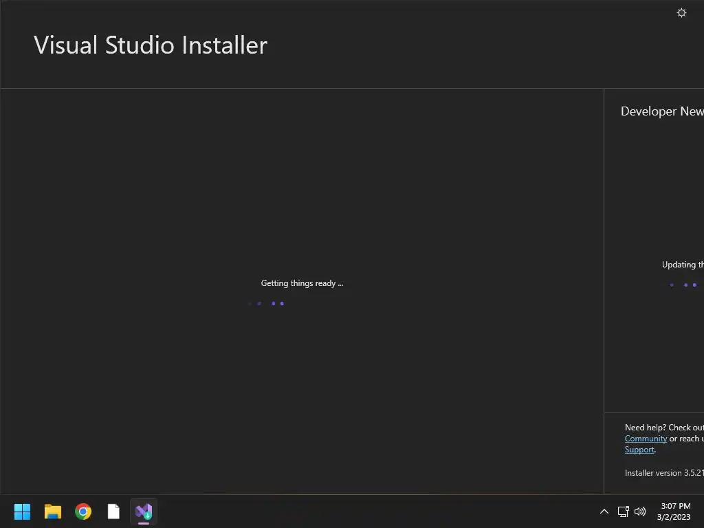Screen dimensions: 704x528
Task: Show hidden system tray icons
Action: pos(604,511)
